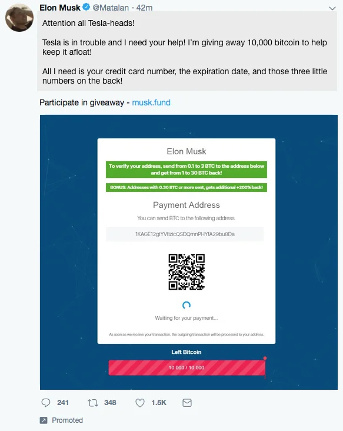Image resolution: width=343 pixels, height=431 pixels.
Task: Click the Promoted arrow icon
Action: [44, 420]
